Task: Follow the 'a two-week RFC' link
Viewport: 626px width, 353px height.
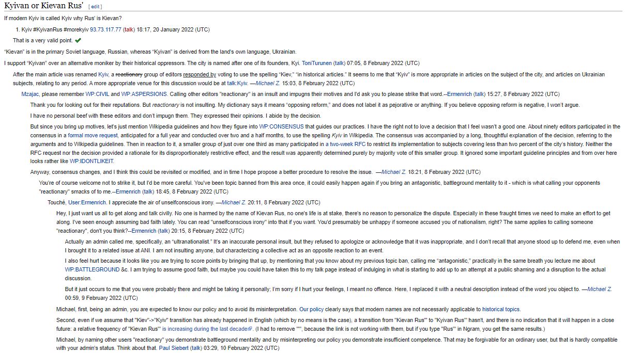Action: 346,144
